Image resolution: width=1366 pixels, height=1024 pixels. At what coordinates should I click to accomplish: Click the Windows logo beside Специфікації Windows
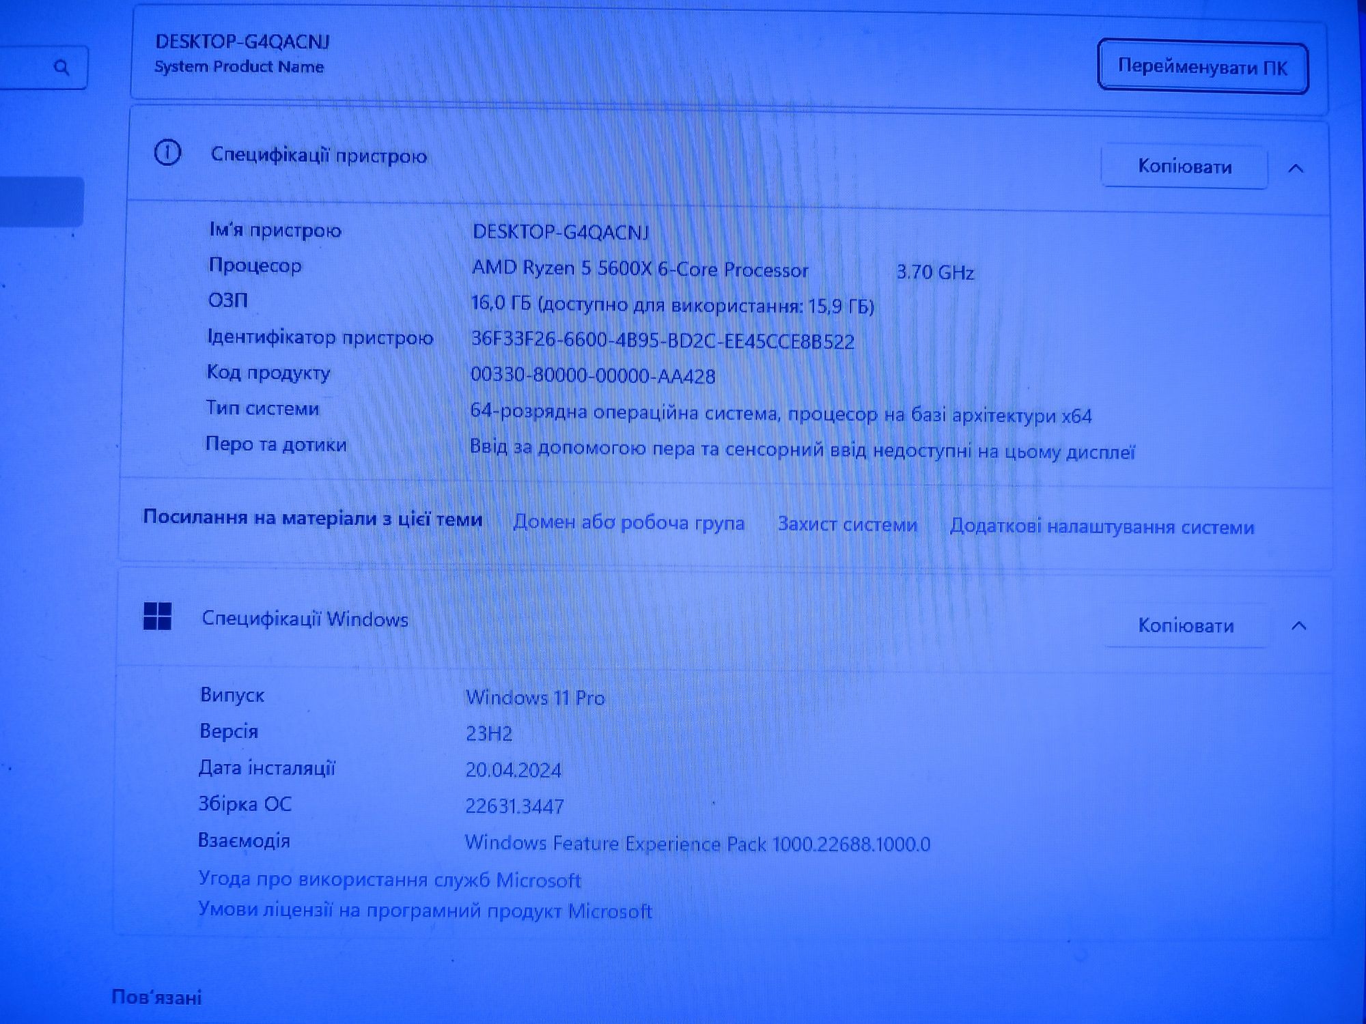pyautogui.click(x=157, y=616)
